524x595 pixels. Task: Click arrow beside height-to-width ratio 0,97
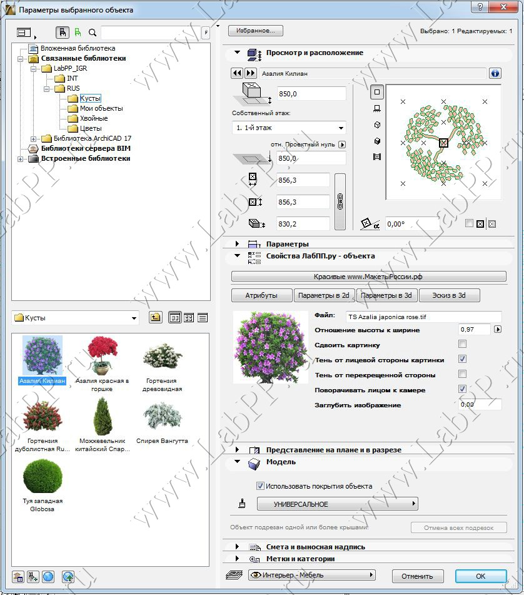498,329
